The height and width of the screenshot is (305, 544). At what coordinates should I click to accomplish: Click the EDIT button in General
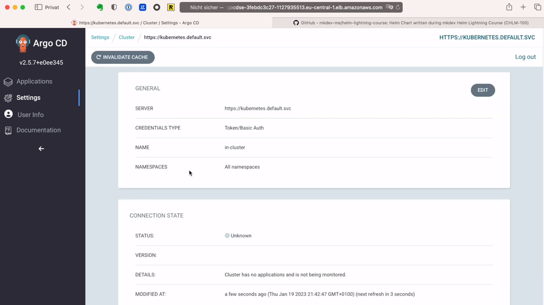click(x=483, y=90)
